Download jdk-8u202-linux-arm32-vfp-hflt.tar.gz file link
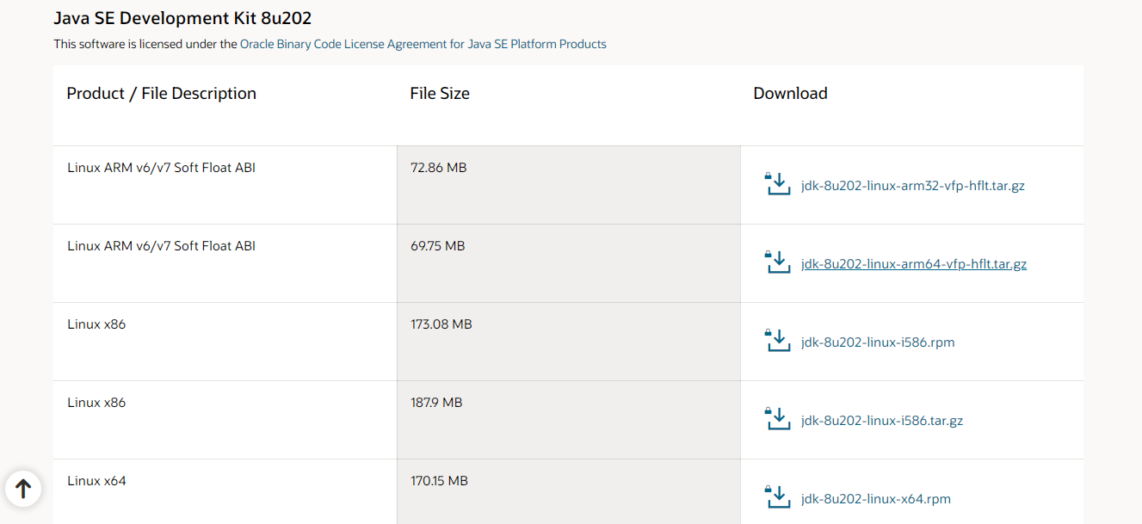This screenshot has width=1142, height=524. point(912,185)
